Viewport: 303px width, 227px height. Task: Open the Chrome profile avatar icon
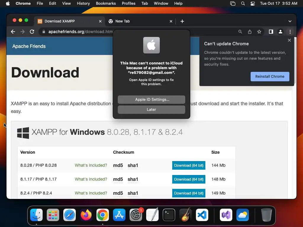pos(281,32)
